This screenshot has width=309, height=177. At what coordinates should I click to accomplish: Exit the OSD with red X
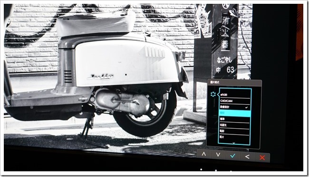(x=262, y=158)
